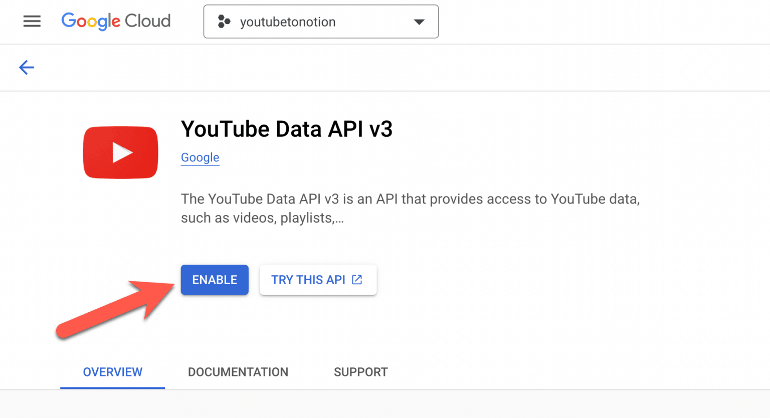Screen dimensions: 770x418
Task: Open the youtubetonotion project name picker
Action: click(x=288, y=22)
